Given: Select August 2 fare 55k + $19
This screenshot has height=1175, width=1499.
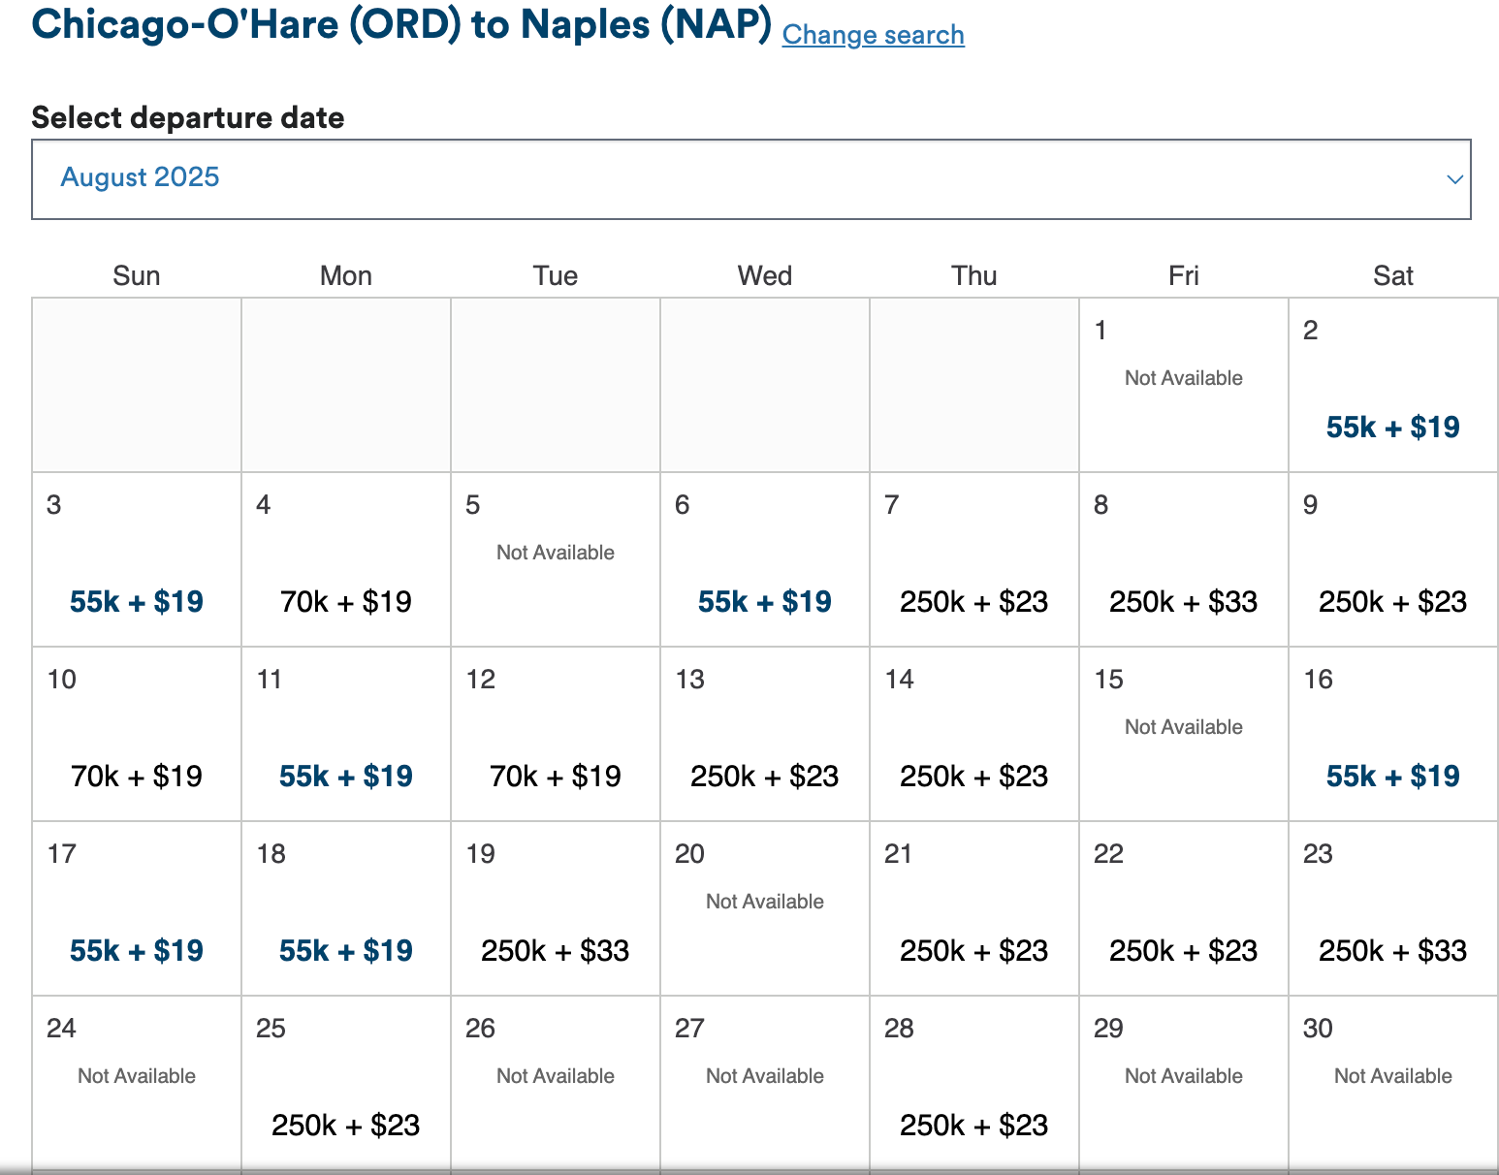Looking at the screenshot, I should coord(1392,428).
